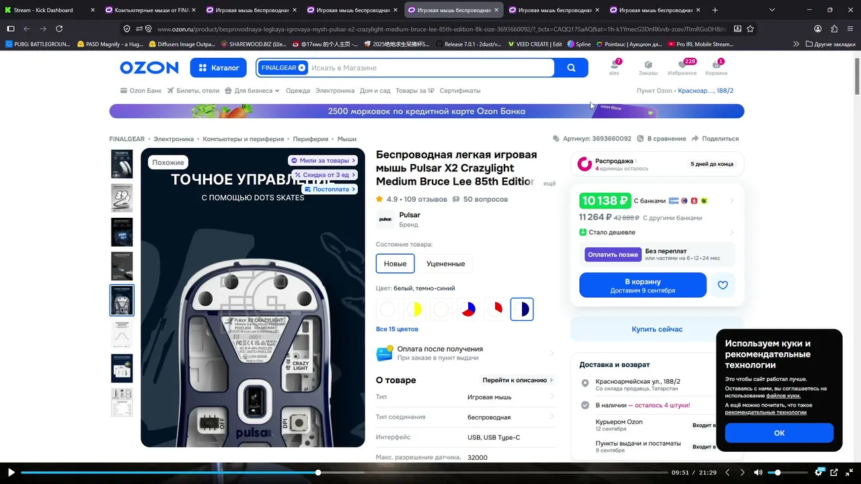Viewport: 861px width, 484px height.
Task: Add product to favorites with heart icon
Action: pyautogui.click(x=723, y=285)
